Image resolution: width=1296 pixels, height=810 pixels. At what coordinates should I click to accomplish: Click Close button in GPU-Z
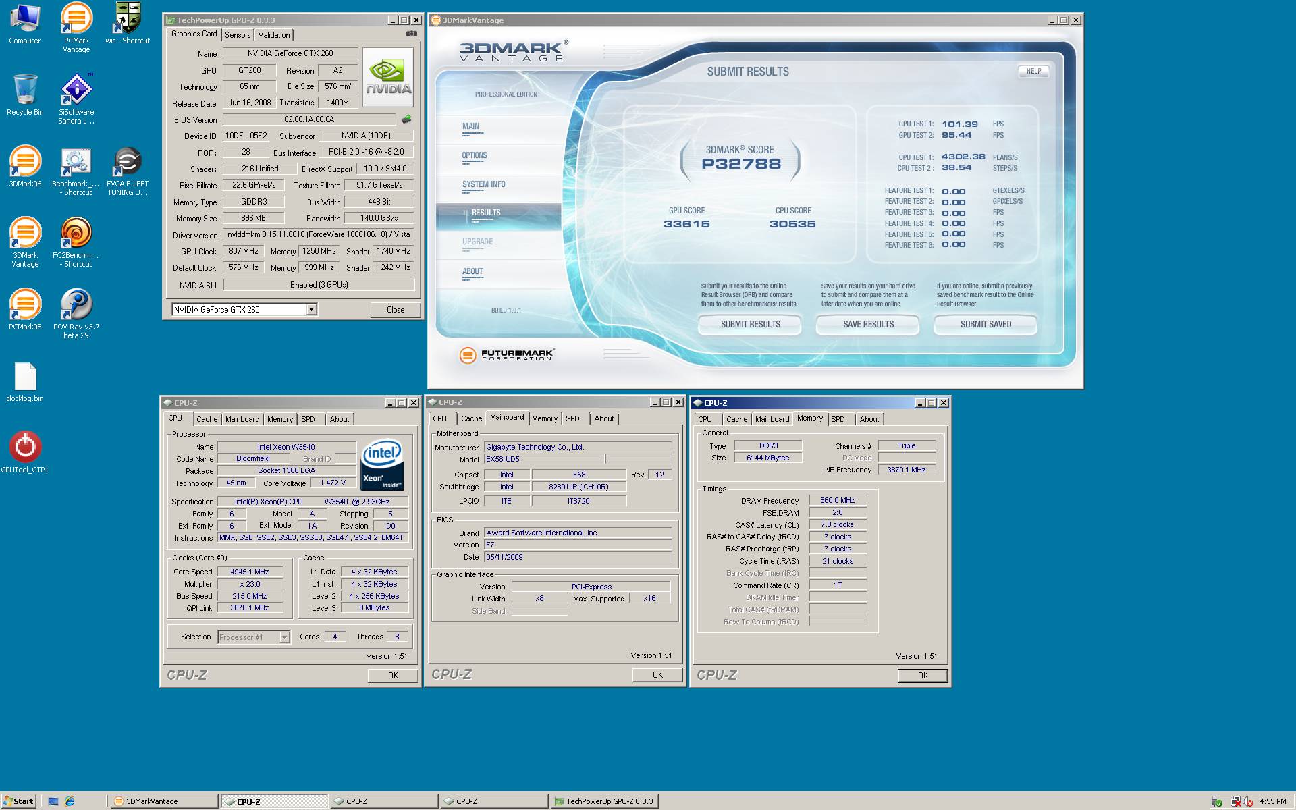tap(396, 310)
